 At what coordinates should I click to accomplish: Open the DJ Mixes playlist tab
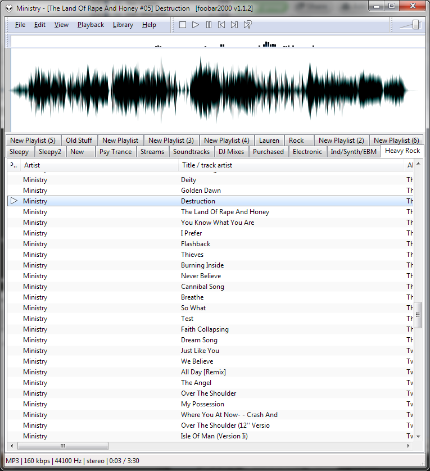click(x=232, y=152)
